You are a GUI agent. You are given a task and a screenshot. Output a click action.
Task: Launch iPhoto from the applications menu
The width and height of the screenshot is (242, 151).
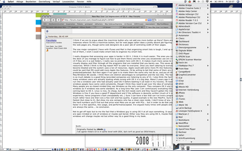(x=191, y=93)
